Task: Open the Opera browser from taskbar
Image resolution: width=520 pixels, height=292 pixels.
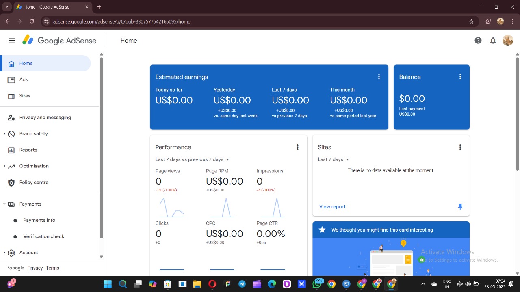Action: (212, 284)
